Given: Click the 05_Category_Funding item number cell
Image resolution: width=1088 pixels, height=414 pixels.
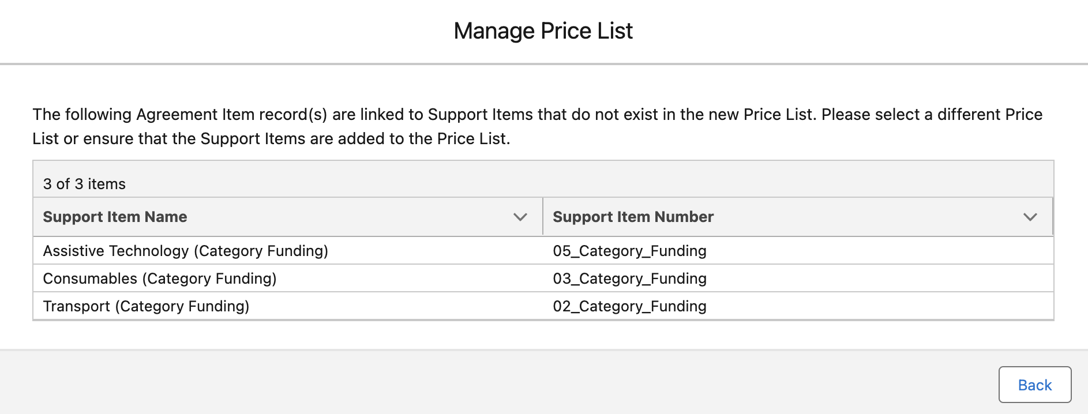Looking at the screenshot, I should tap(629, 251).
